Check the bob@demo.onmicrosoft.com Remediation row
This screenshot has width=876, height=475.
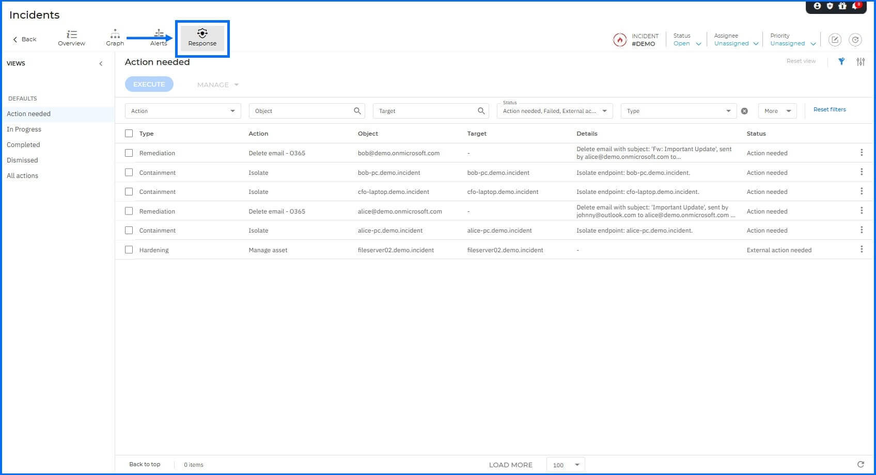click(x=129, y=153)
